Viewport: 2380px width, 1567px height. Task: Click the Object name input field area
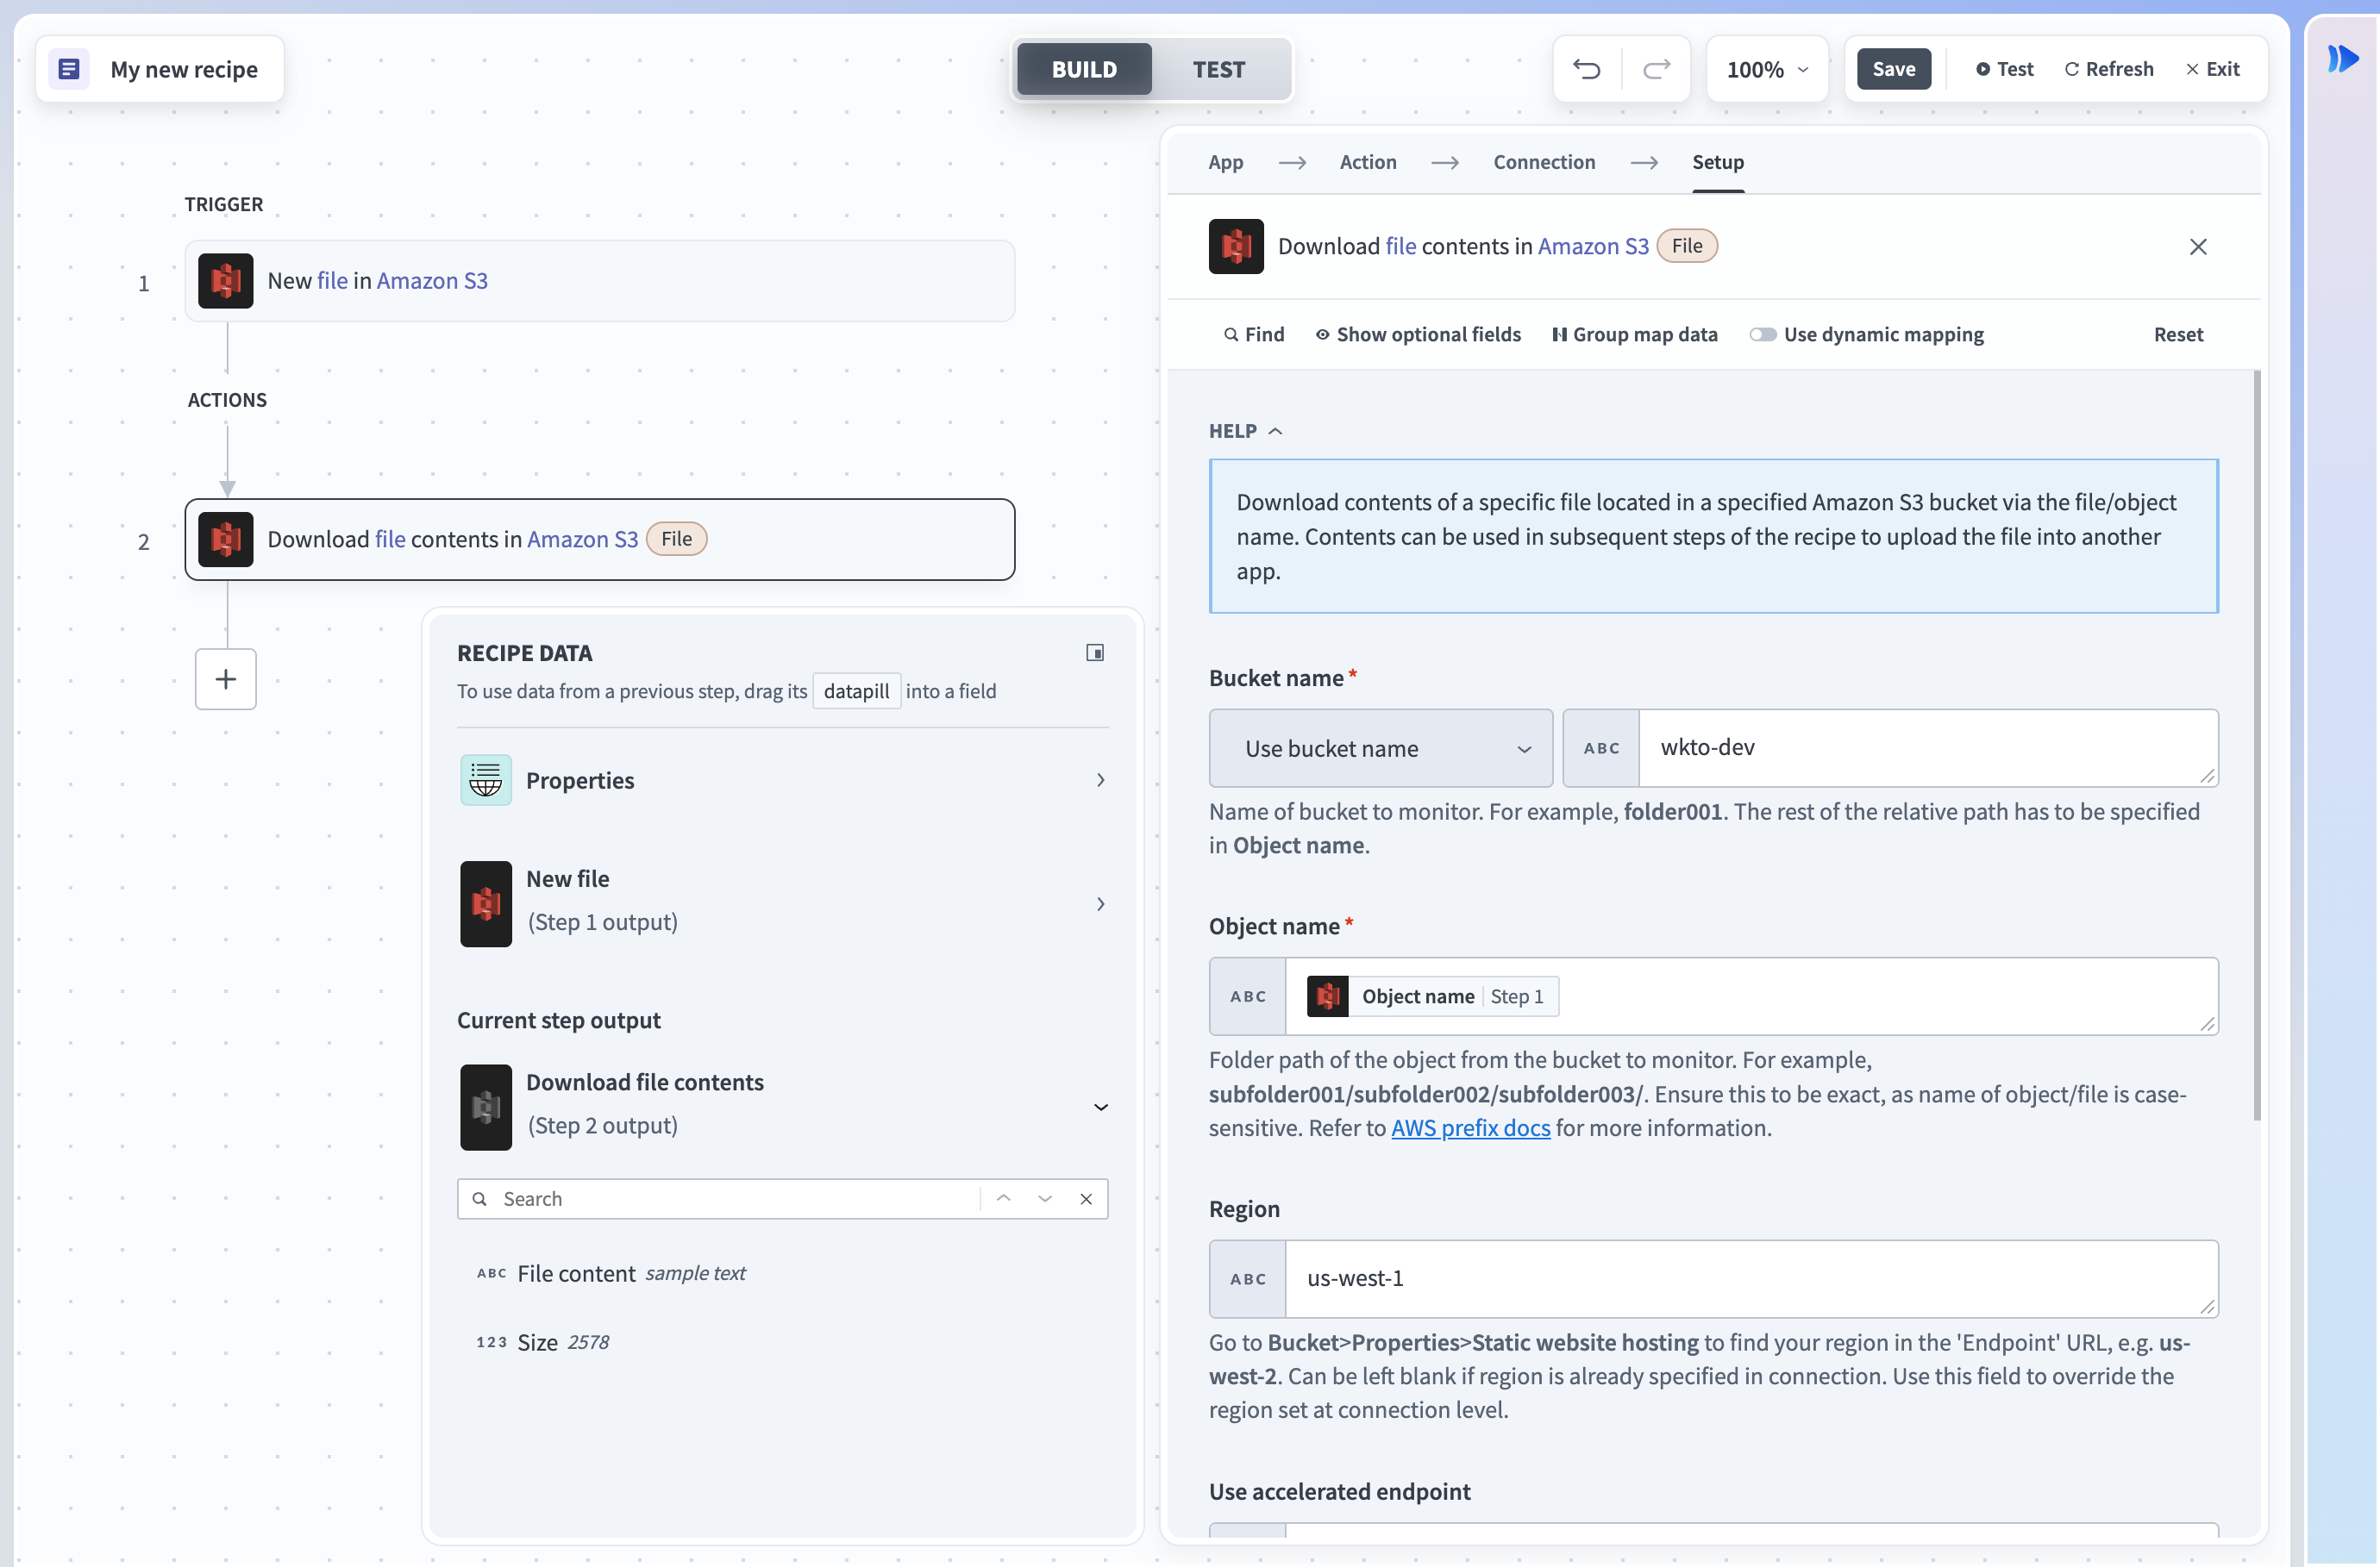coord(1751,996)
